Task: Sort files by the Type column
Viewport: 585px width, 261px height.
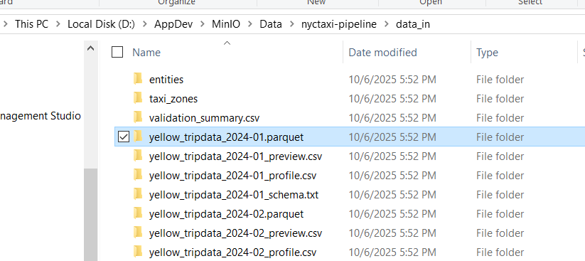Action: [x=487, y=53]
